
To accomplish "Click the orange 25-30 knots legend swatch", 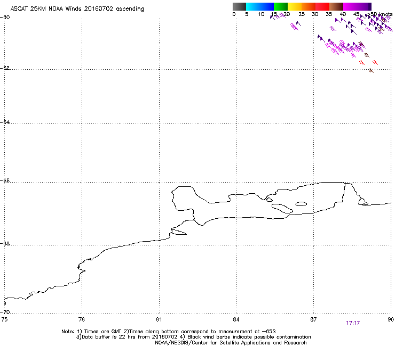I will pyautogui.click(x=309, y=6).
